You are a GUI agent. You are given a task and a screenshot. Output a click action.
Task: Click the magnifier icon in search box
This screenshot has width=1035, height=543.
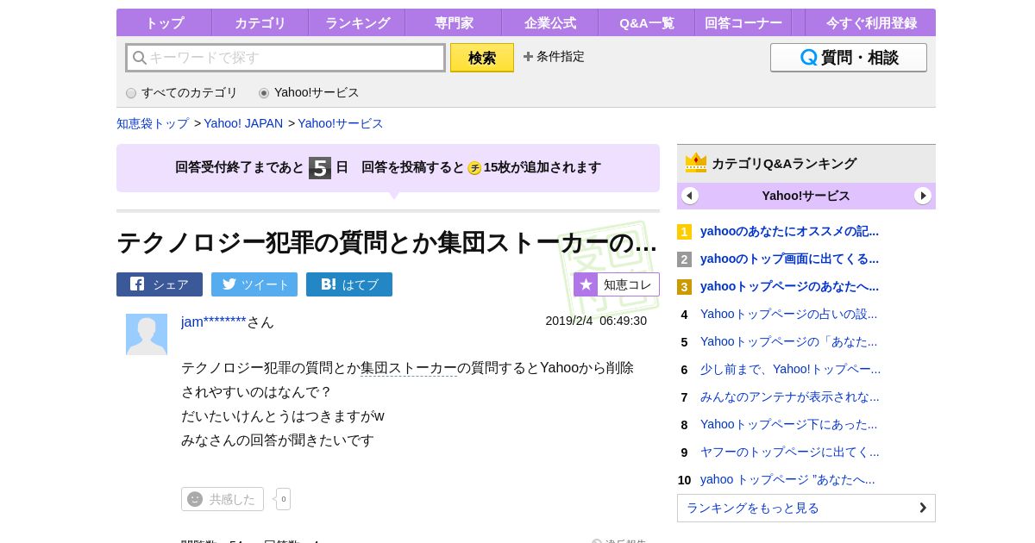click(140, 58)
